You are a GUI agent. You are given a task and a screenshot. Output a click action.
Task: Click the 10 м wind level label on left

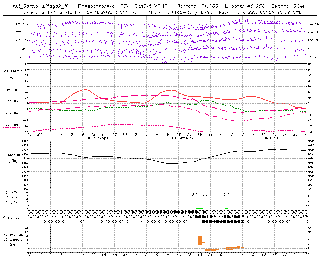[24, 57]
